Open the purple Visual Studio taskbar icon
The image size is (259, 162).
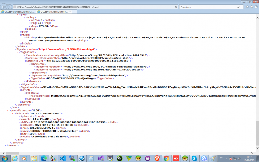[100, 159]
